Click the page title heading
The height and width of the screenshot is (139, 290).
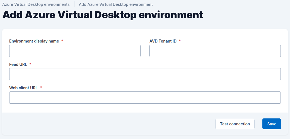[103, 15]
